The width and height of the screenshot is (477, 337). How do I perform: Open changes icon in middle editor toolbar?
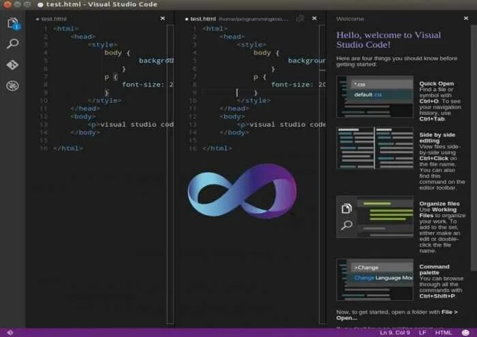click(x=300, y=18)
